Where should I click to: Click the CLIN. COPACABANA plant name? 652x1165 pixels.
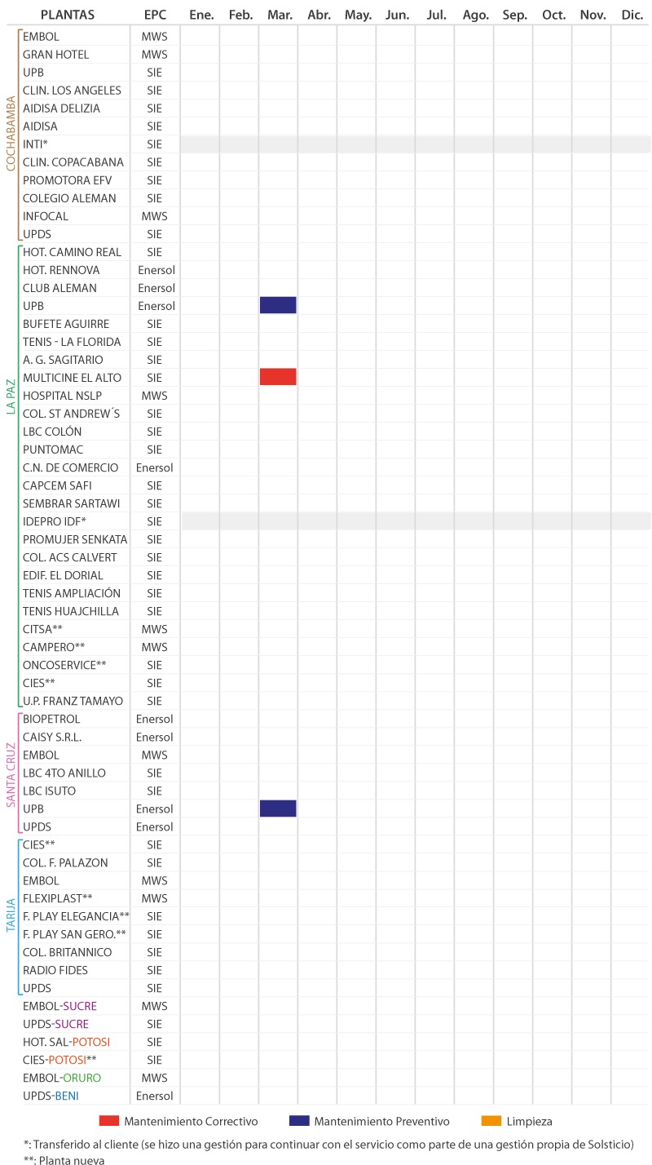[x=73, y=162]
